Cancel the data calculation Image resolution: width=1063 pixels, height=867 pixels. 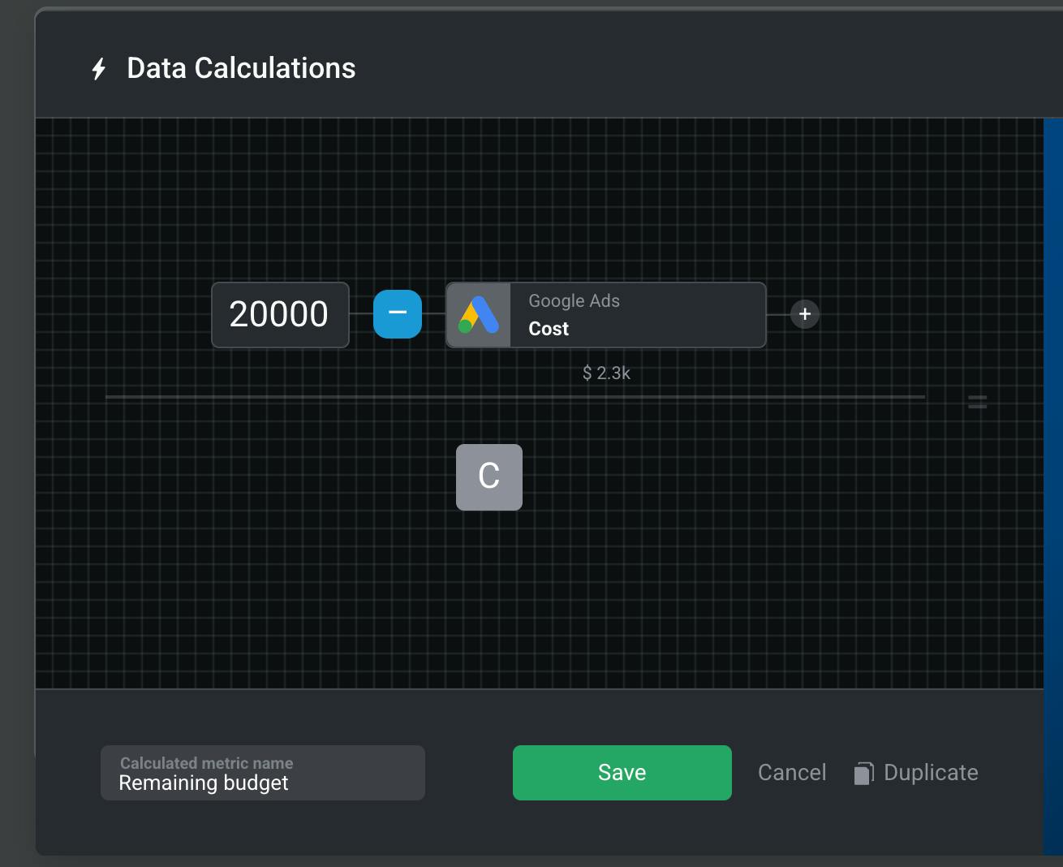point(792,772)
